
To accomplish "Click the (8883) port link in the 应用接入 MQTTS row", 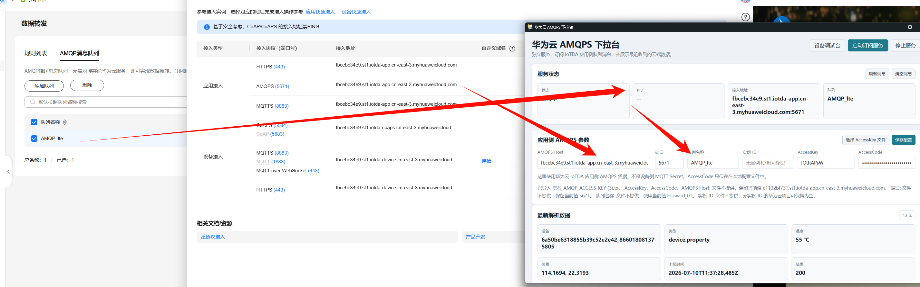I will tap(281, 106).
